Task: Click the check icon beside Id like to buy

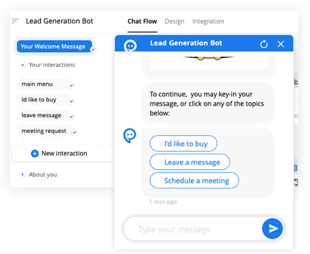Action: click(71, 101)
